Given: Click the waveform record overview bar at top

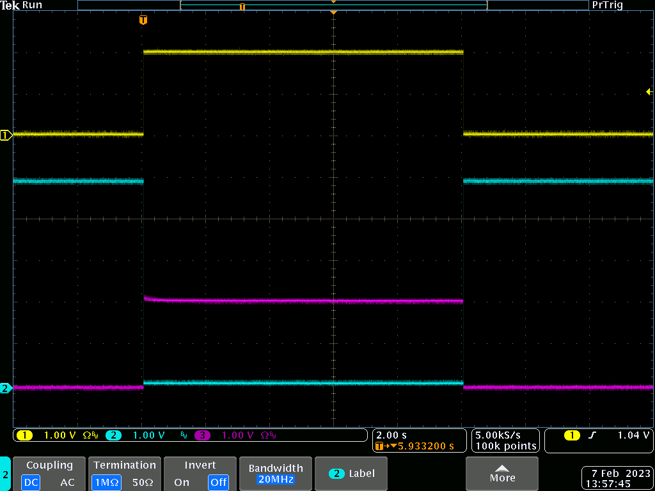Looking at the screenshot, I should (x=333, y=5).
